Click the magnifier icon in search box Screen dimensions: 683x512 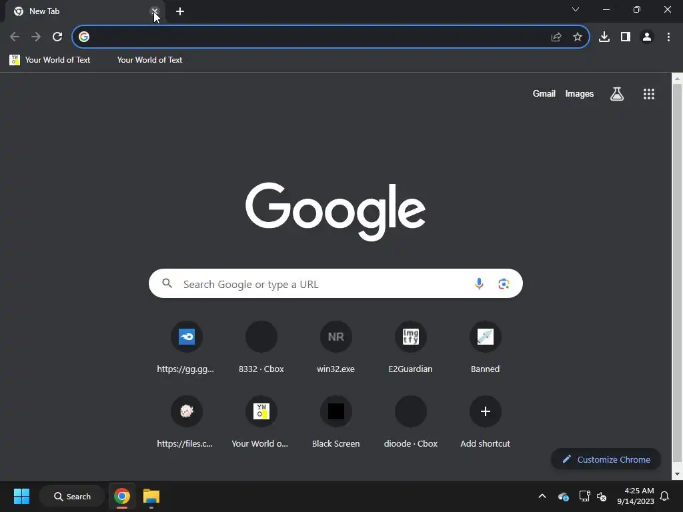click(167, 283)
